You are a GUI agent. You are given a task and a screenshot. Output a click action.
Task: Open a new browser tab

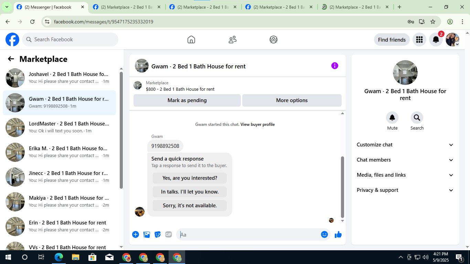pos(399,7)
